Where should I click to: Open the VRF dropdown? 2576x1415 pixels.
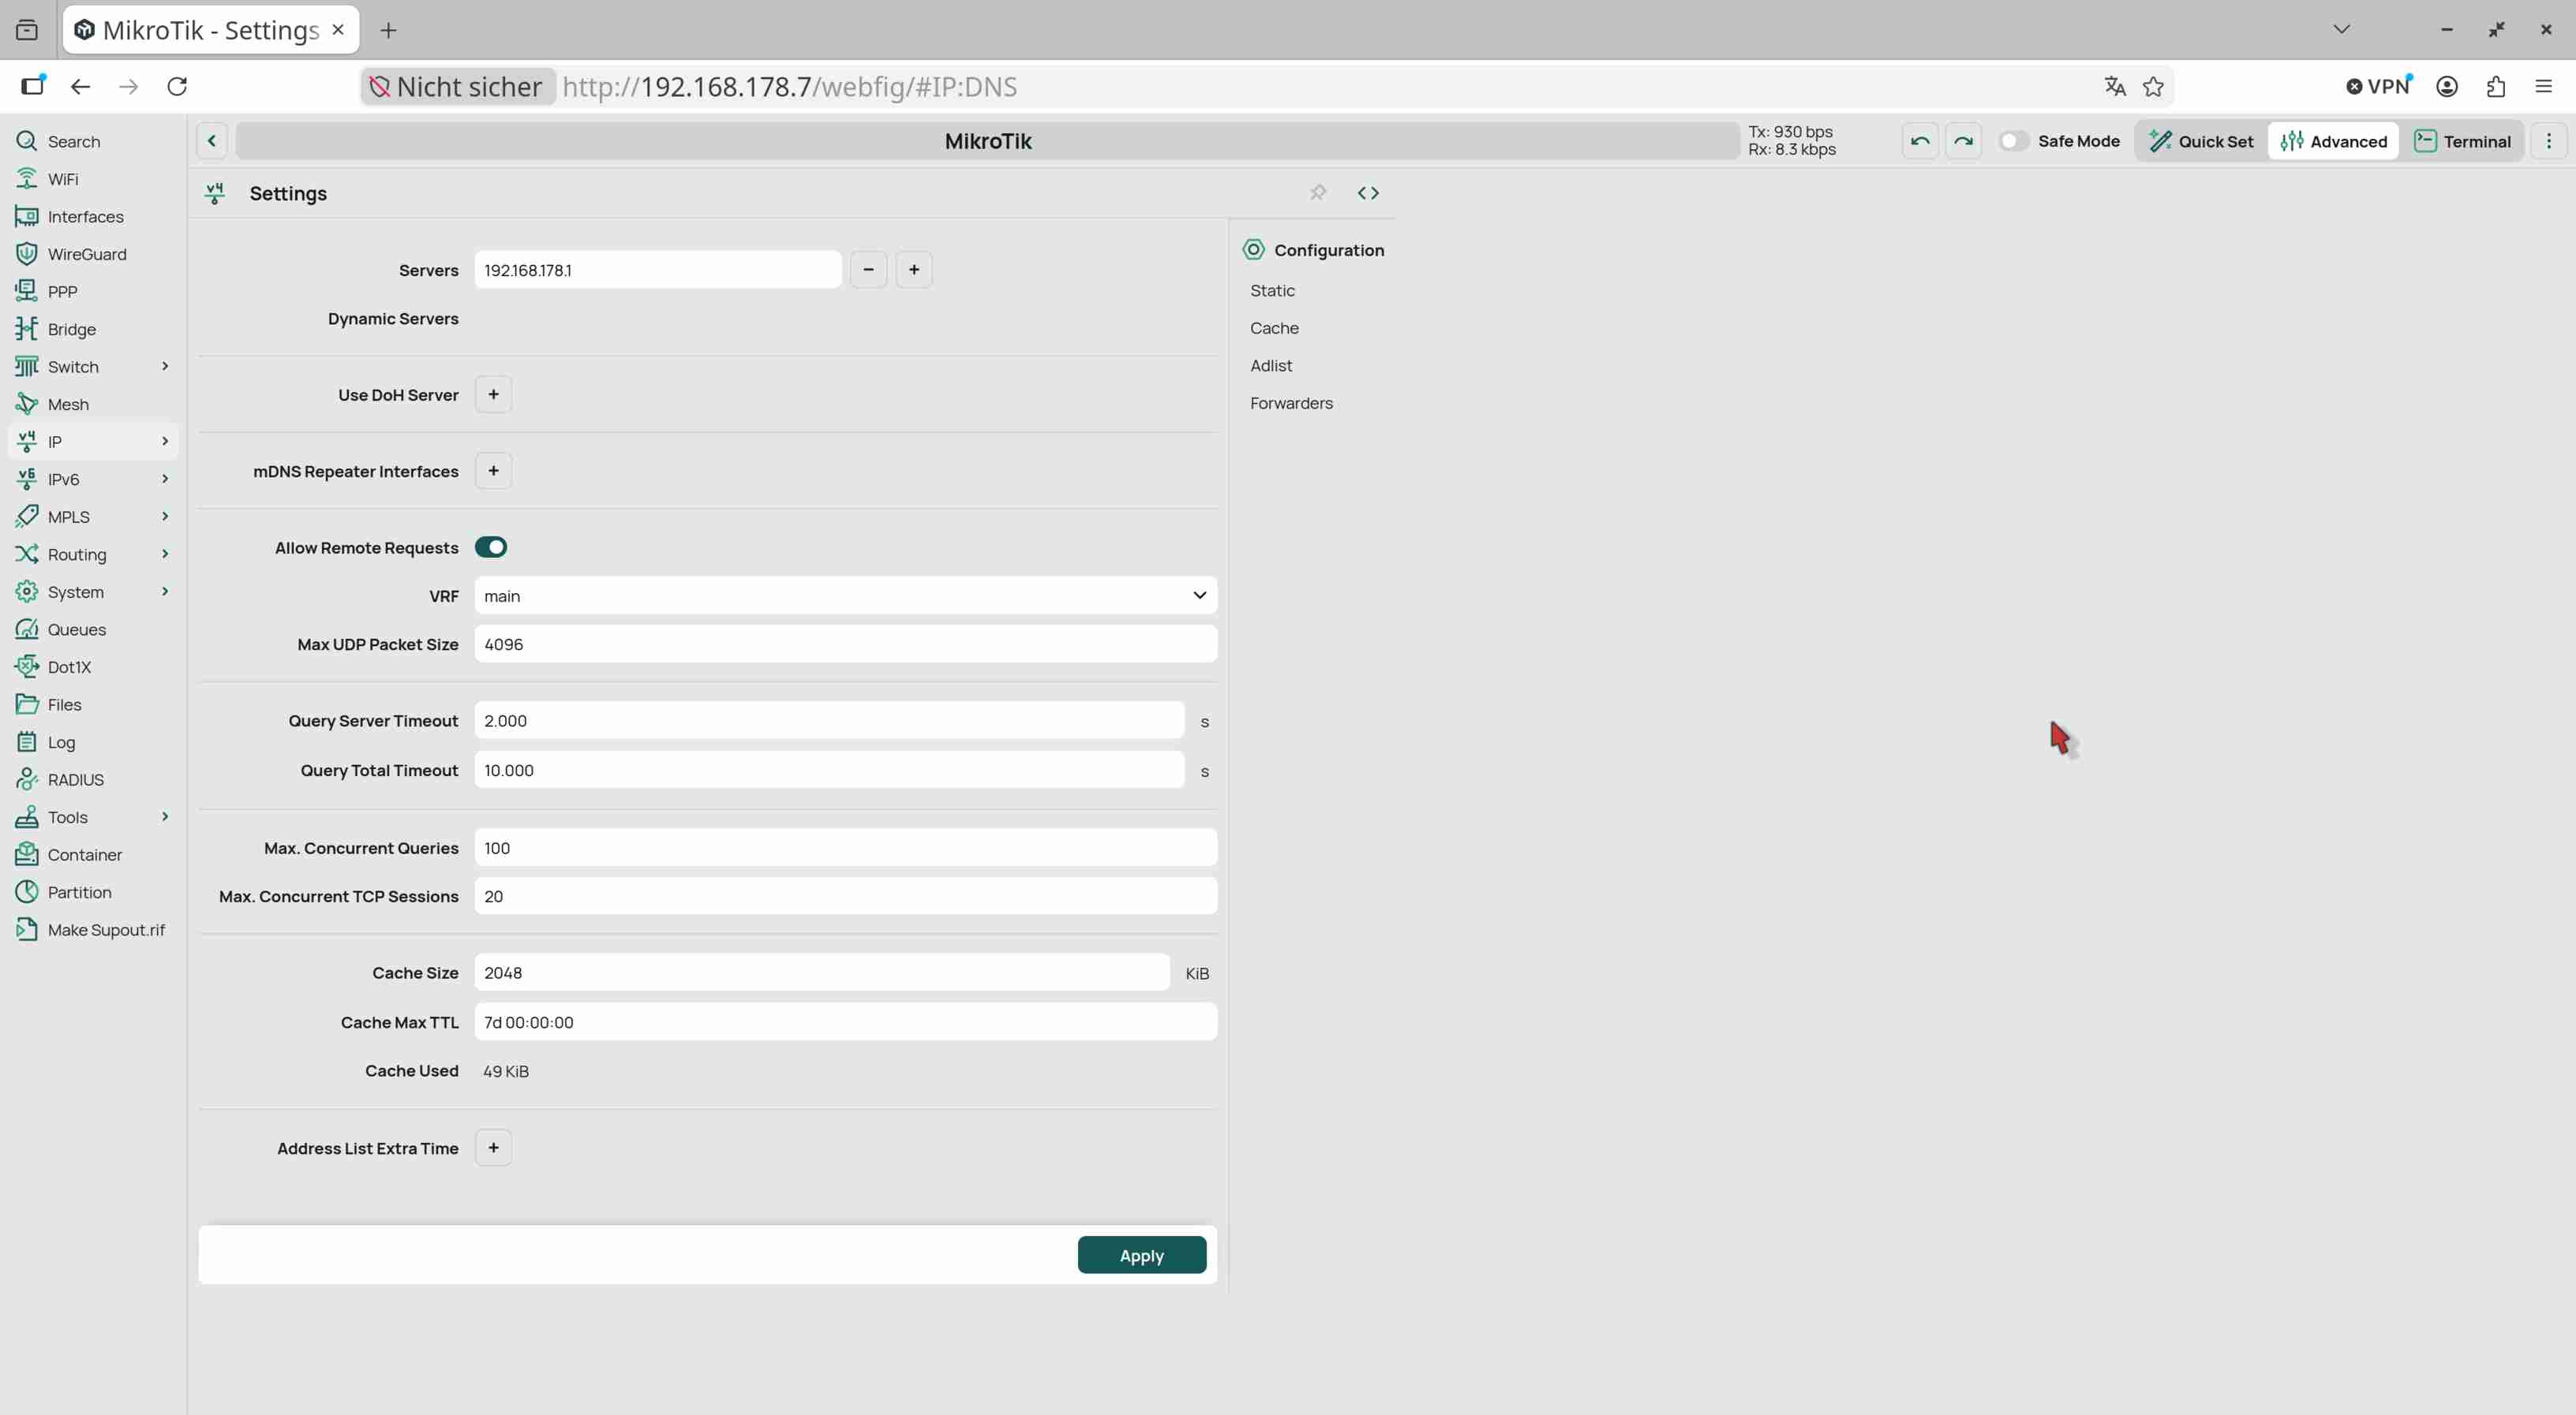[x=845, y=595]
